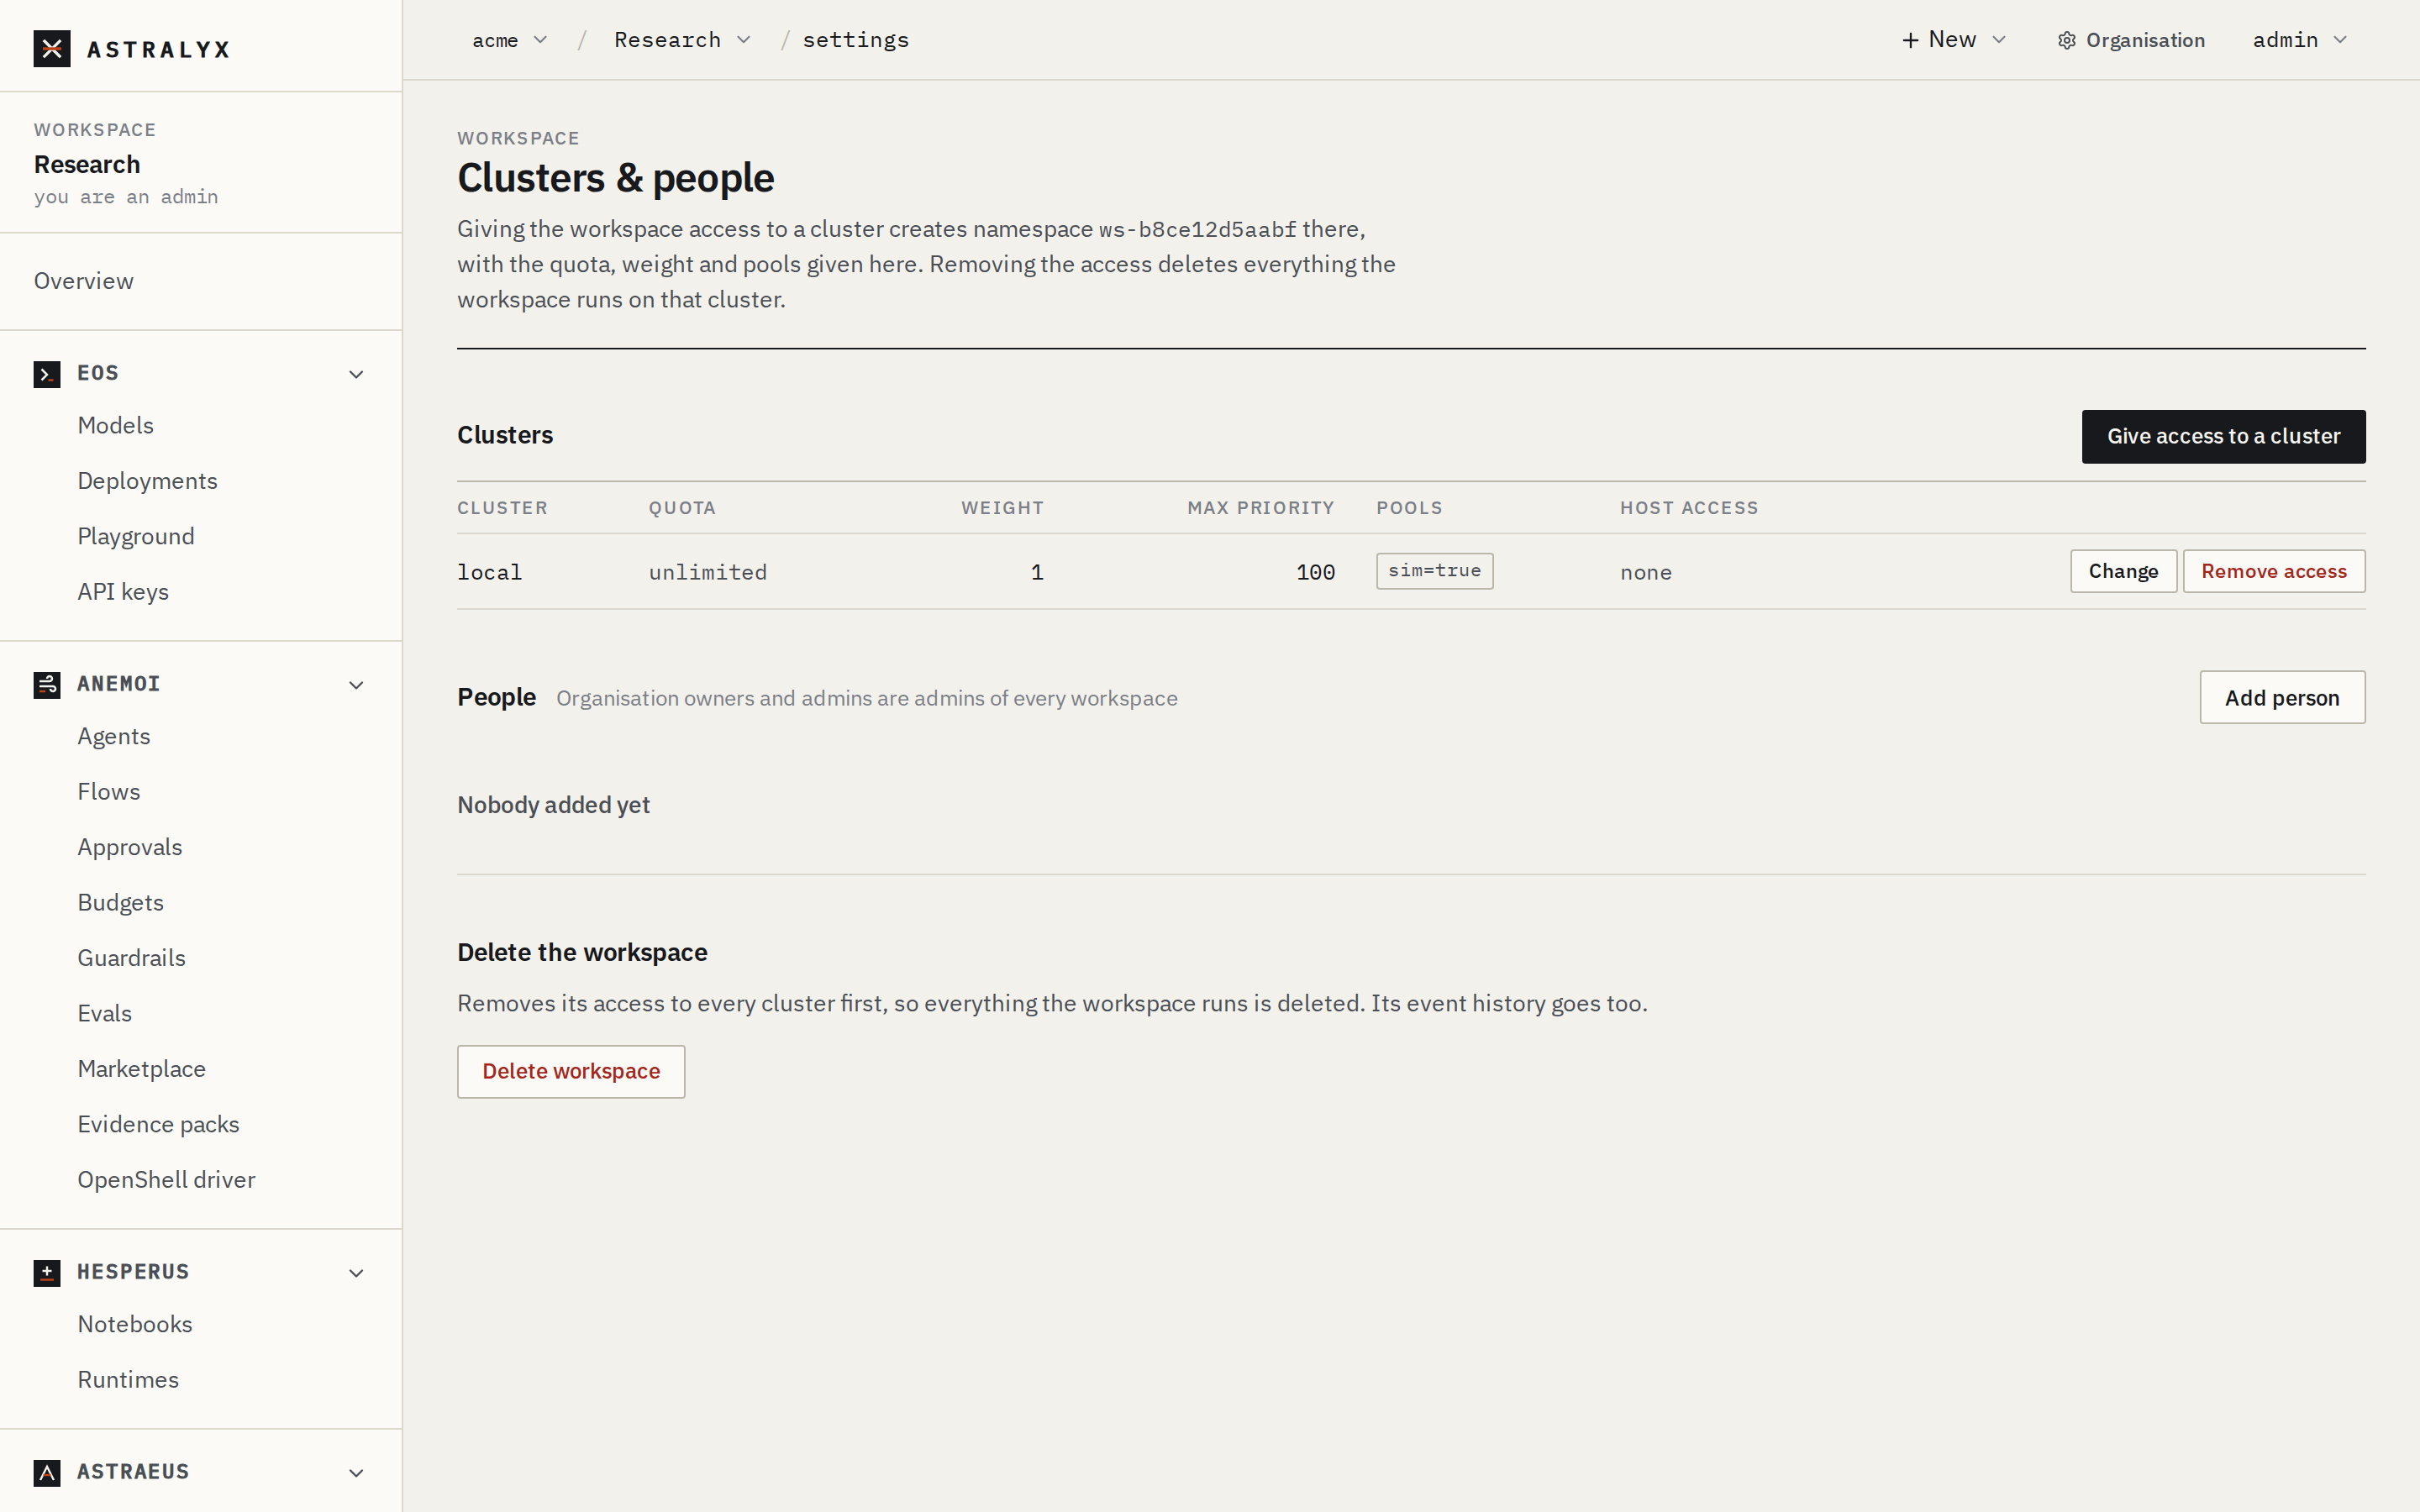Click Remove access for local cluster
This screenshot has height=1512, width=2420.
pos(2274,572)
